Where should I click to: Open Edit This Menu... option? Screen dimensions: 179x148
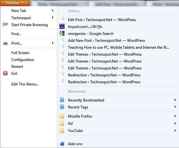(x=25, y=84)
